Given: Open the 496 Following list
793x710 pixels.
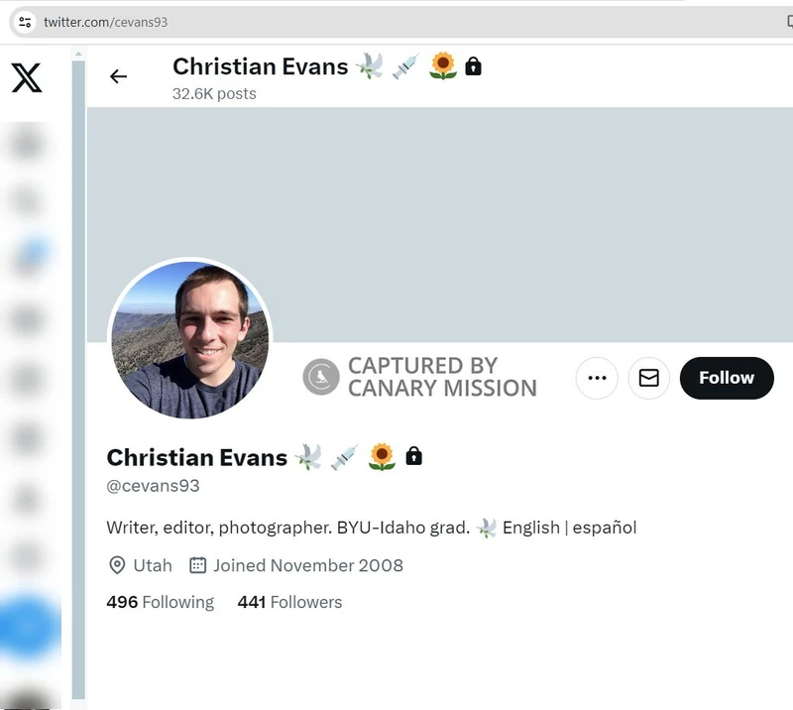Looking at the screenshot, I should click(160, 602).
